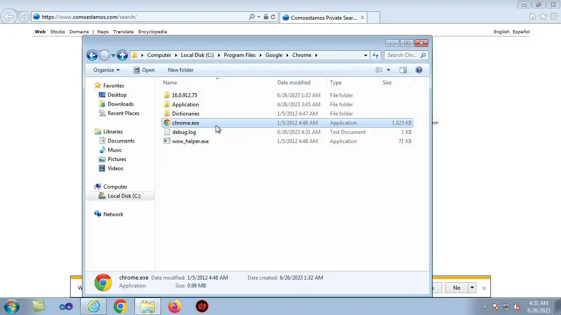Open Videos library
The image size is (561, 315).
click(x=115, y=168)
